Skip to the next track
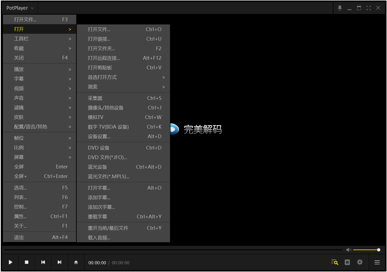This screenshot has width=387, height=272. 59,262
